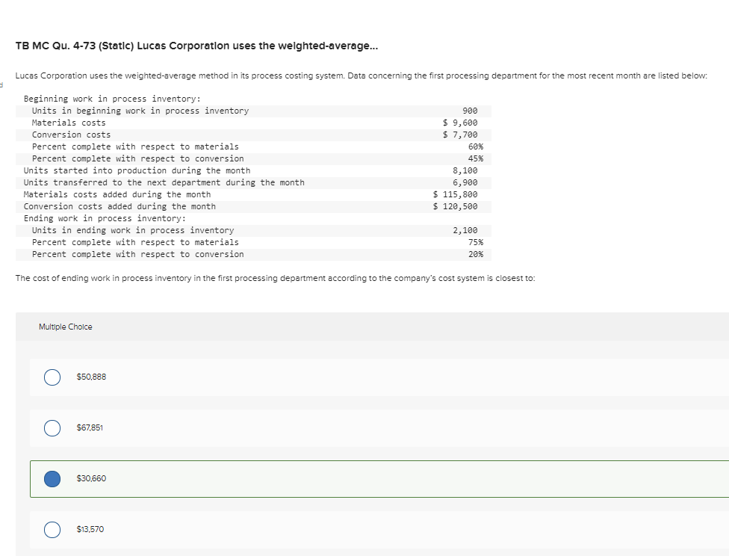This screenshot has height=556, width=729.
Task: Click the intro paragraph about Lucas Corporation
Action: 362,75
